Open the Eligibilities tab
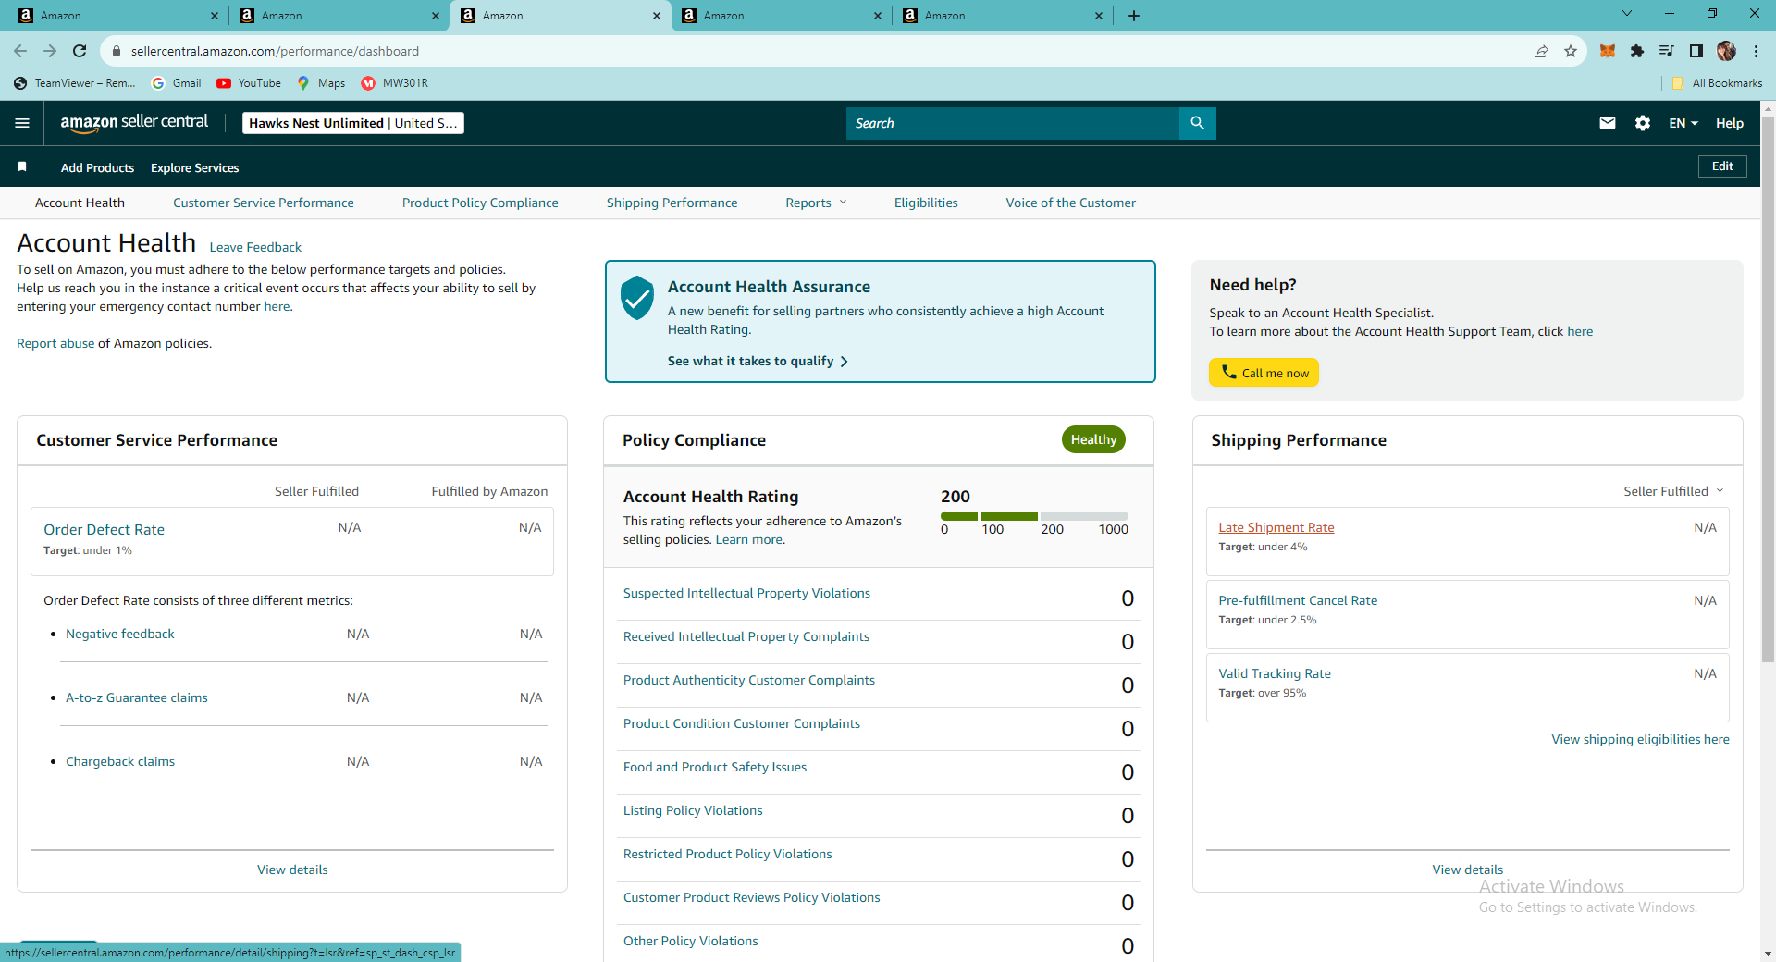The width and height of the screenshot is (1776, 962). [926, 203]
